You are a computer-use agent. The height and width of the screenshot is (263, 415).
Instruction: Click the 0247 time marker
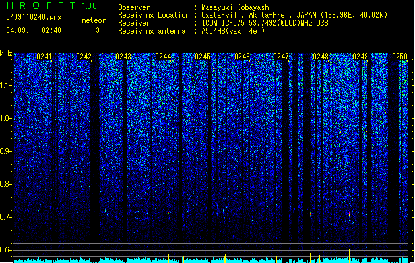coord(281,57)
